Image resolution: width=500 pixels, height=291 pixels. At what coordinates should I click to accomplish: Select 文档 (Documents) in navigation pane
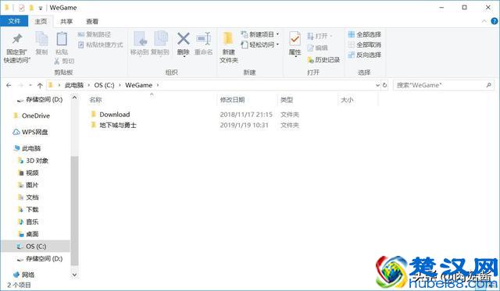[32, 197]
